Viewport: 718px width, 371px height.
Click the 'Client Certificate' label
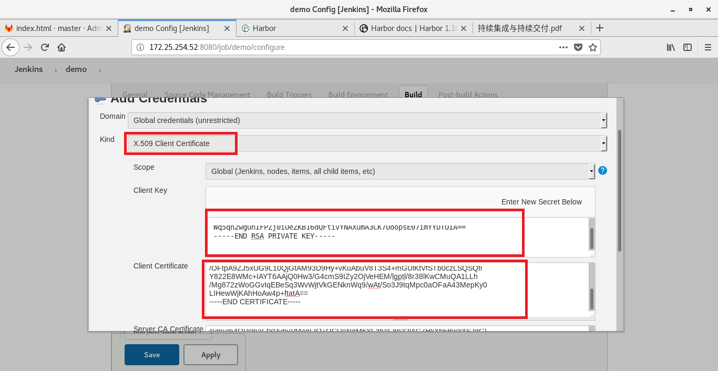[x=160, y=266]
